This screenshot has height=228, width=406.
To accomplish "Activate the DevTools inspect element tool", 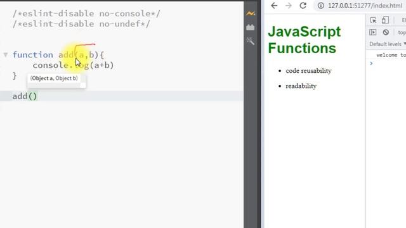I will coord(373,20).
